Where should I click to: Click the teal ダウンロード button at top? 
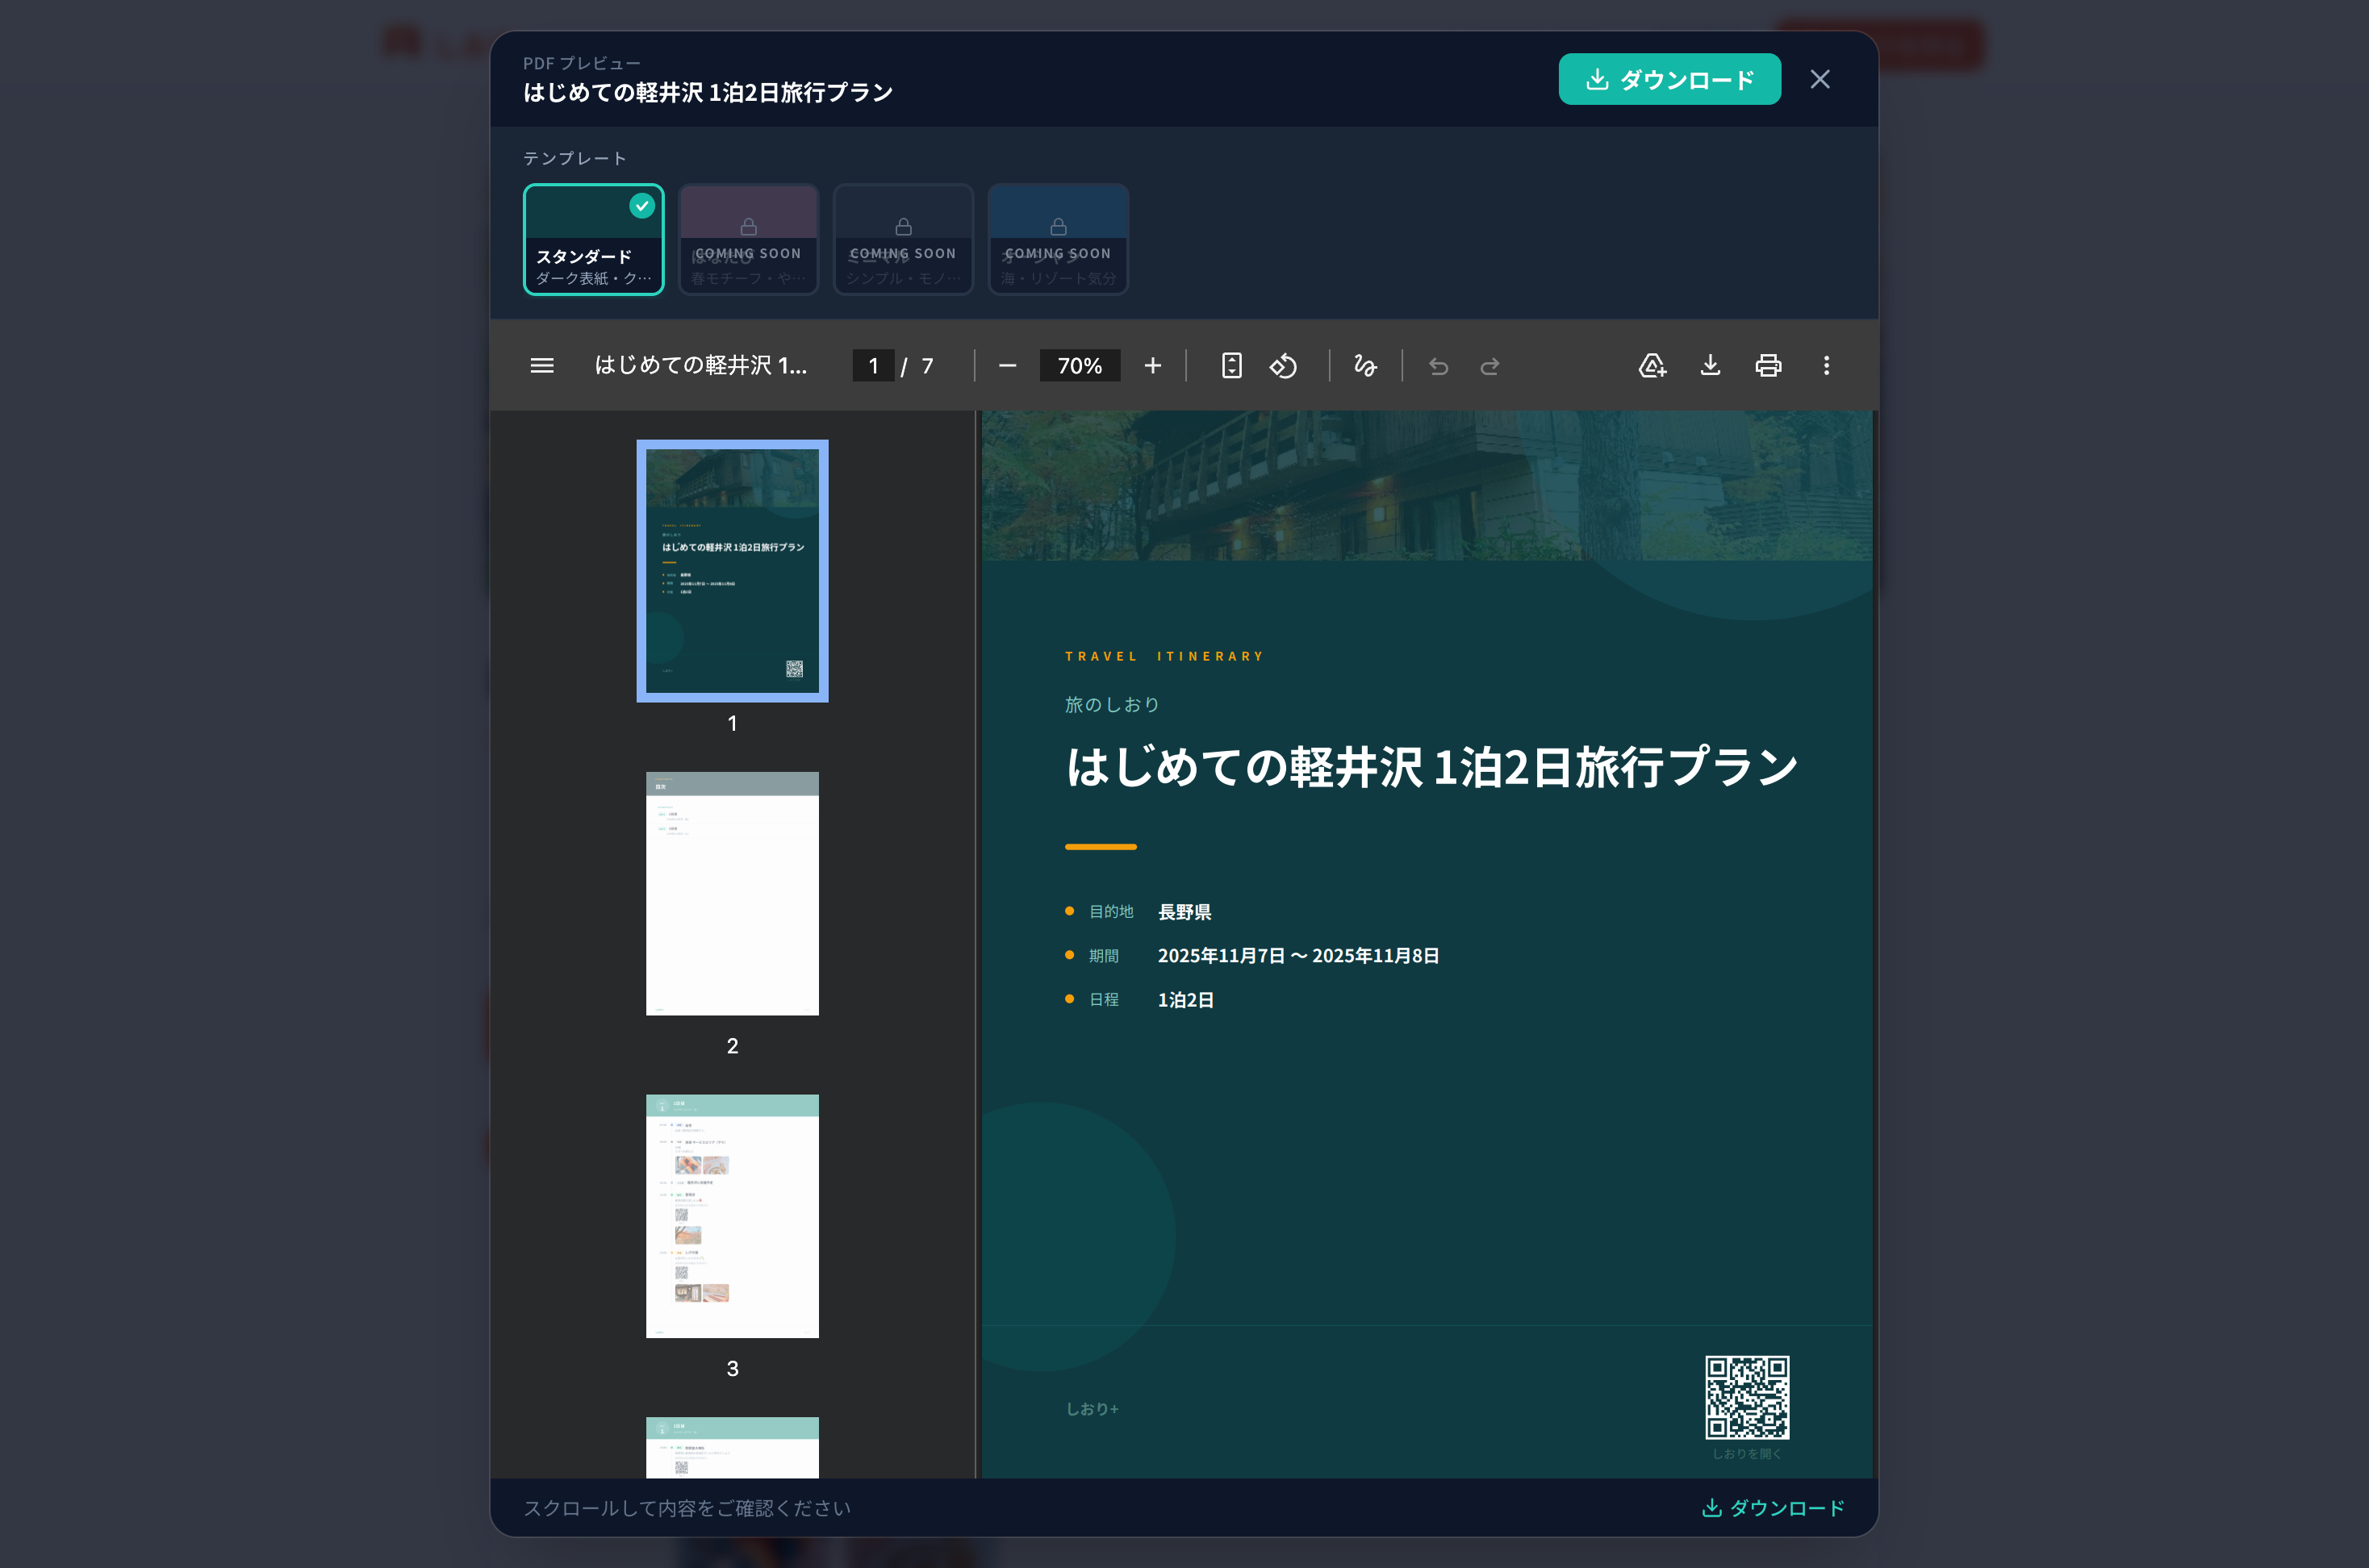[x=1669, y=79]
